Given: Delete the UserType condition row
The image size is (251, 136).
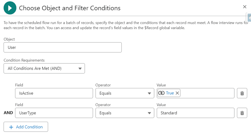Looking at the screenshot, I should [242, 113].
